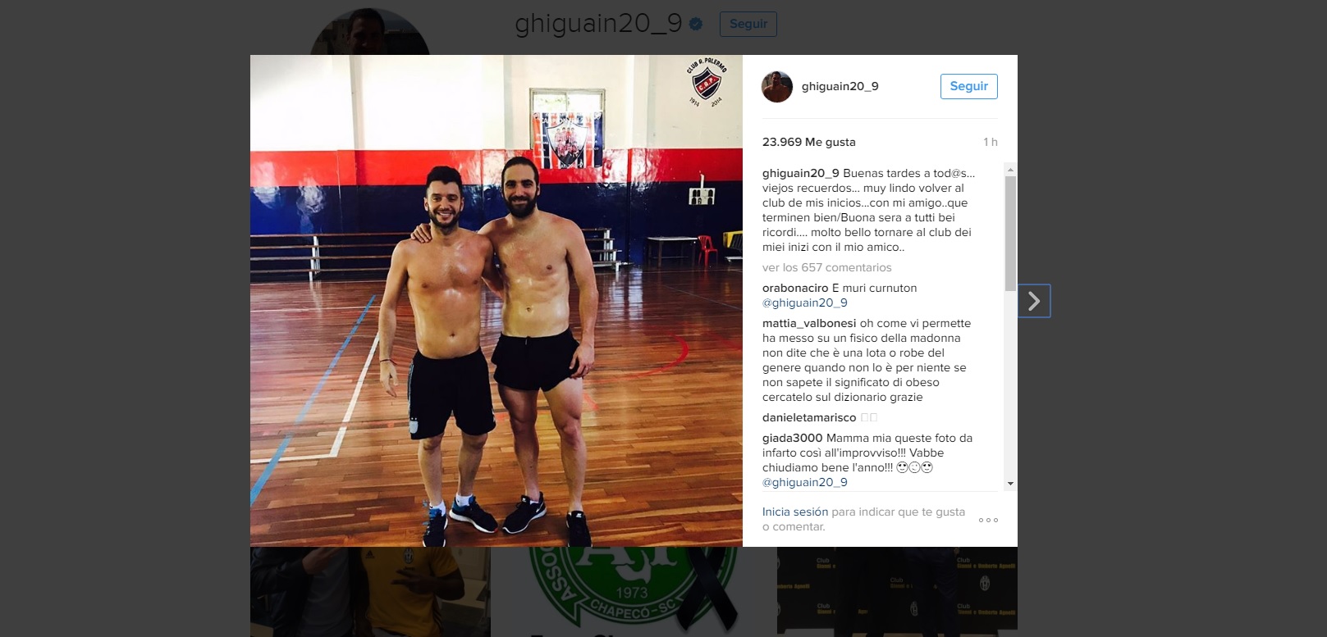Screen dimensions: 1327x637
Task: Open danieletamarisco commenter profile
Action: click(x=809, y=417)
